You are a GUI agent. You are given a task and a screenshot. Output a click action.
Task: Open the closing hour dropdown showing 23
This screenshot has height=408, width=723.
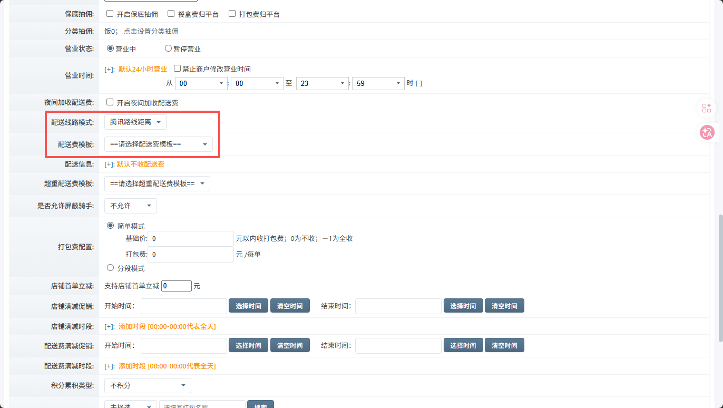pyautogui.click(x=322, y=83)
